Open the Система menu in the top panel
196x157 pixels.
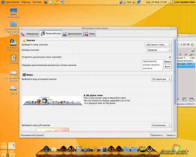37,2
